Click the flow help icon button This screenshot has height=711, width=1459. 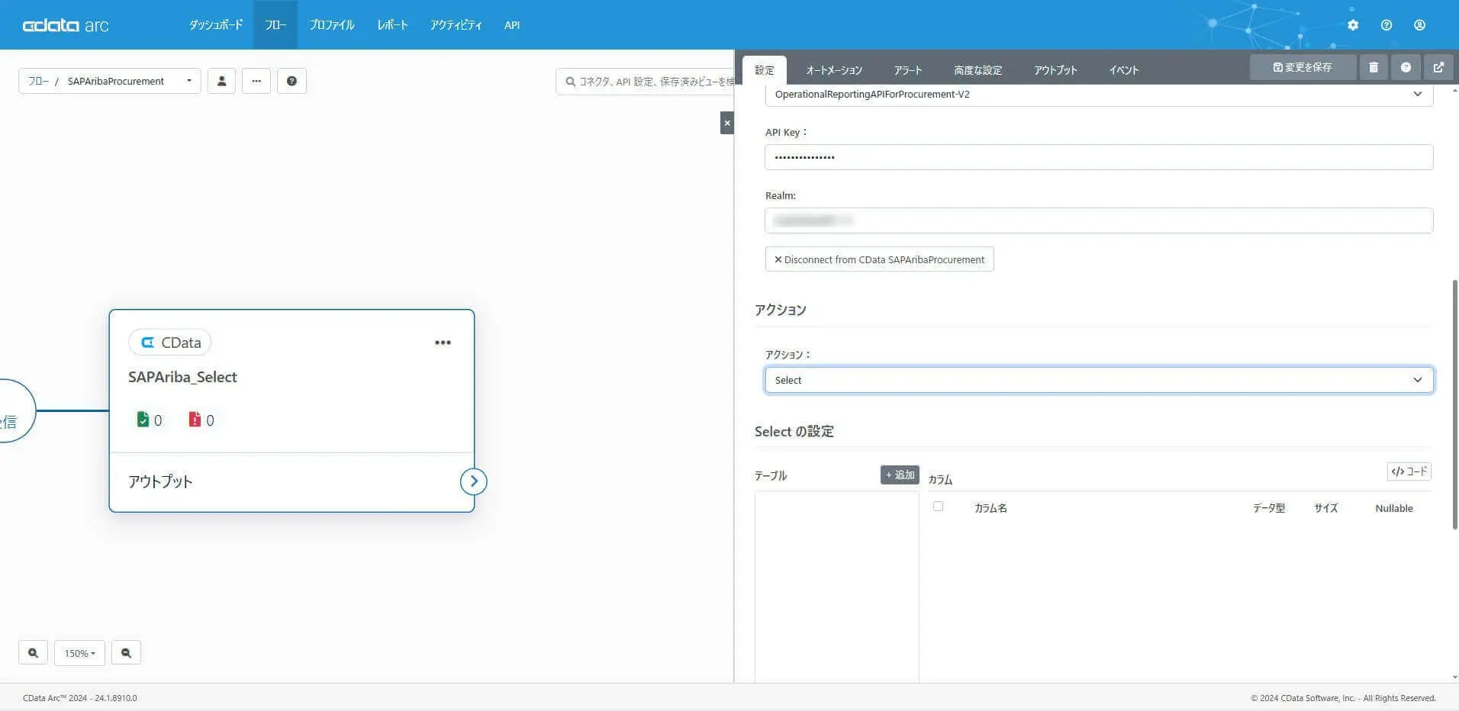291,81
